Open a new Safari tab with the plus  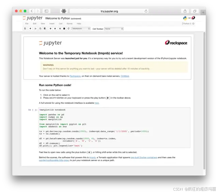click(203, 12)
